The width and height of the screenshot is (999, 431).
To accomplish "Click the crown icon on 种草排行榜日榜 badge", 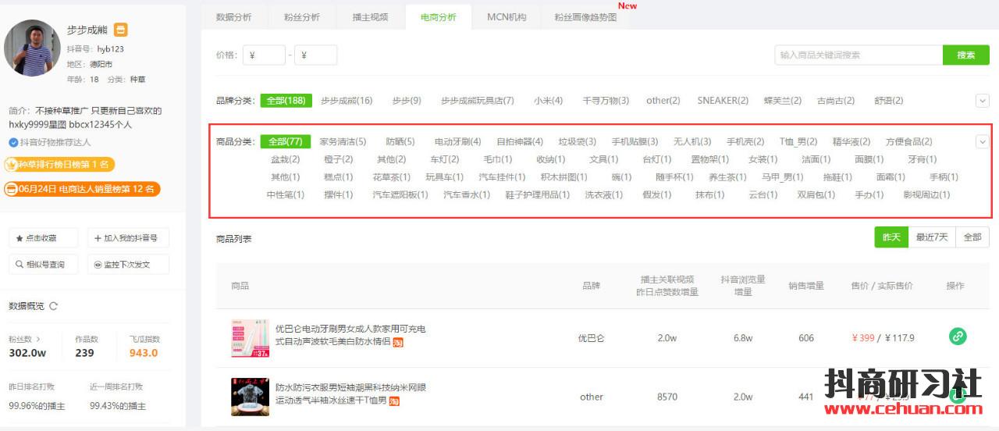I will [11, 165].
